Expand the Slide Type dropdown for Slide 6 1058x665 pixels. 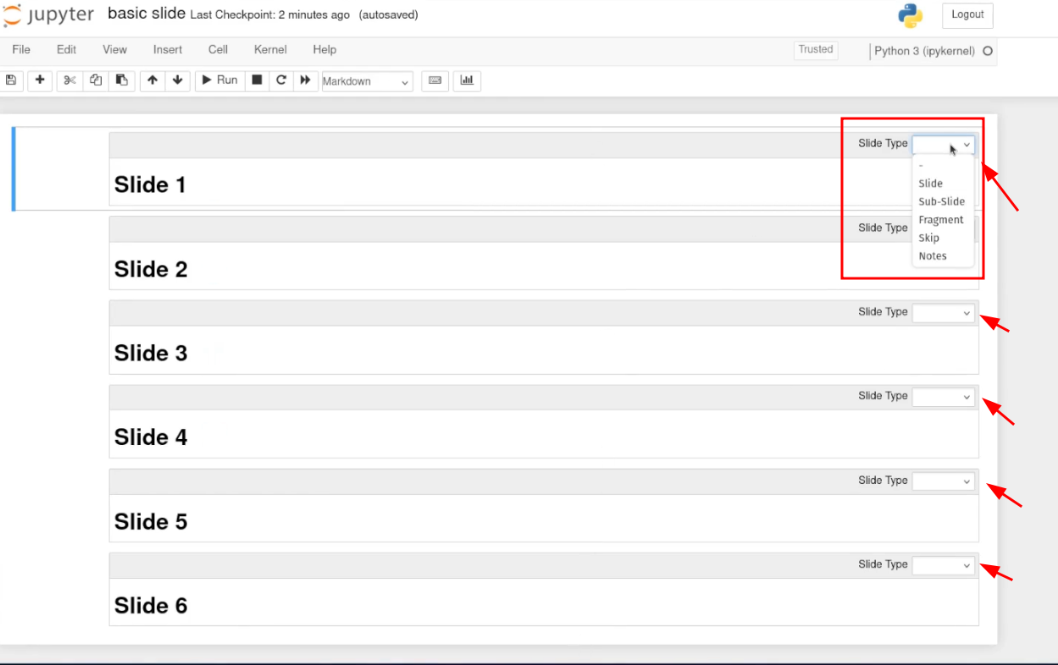pyautogui.click(x=943, y=566)
